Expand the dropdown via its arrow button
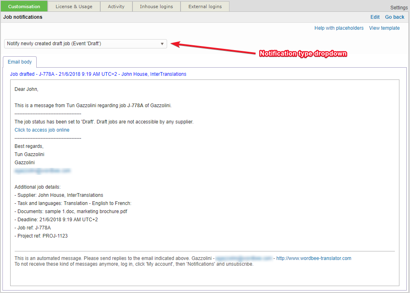 coord(162,44)
